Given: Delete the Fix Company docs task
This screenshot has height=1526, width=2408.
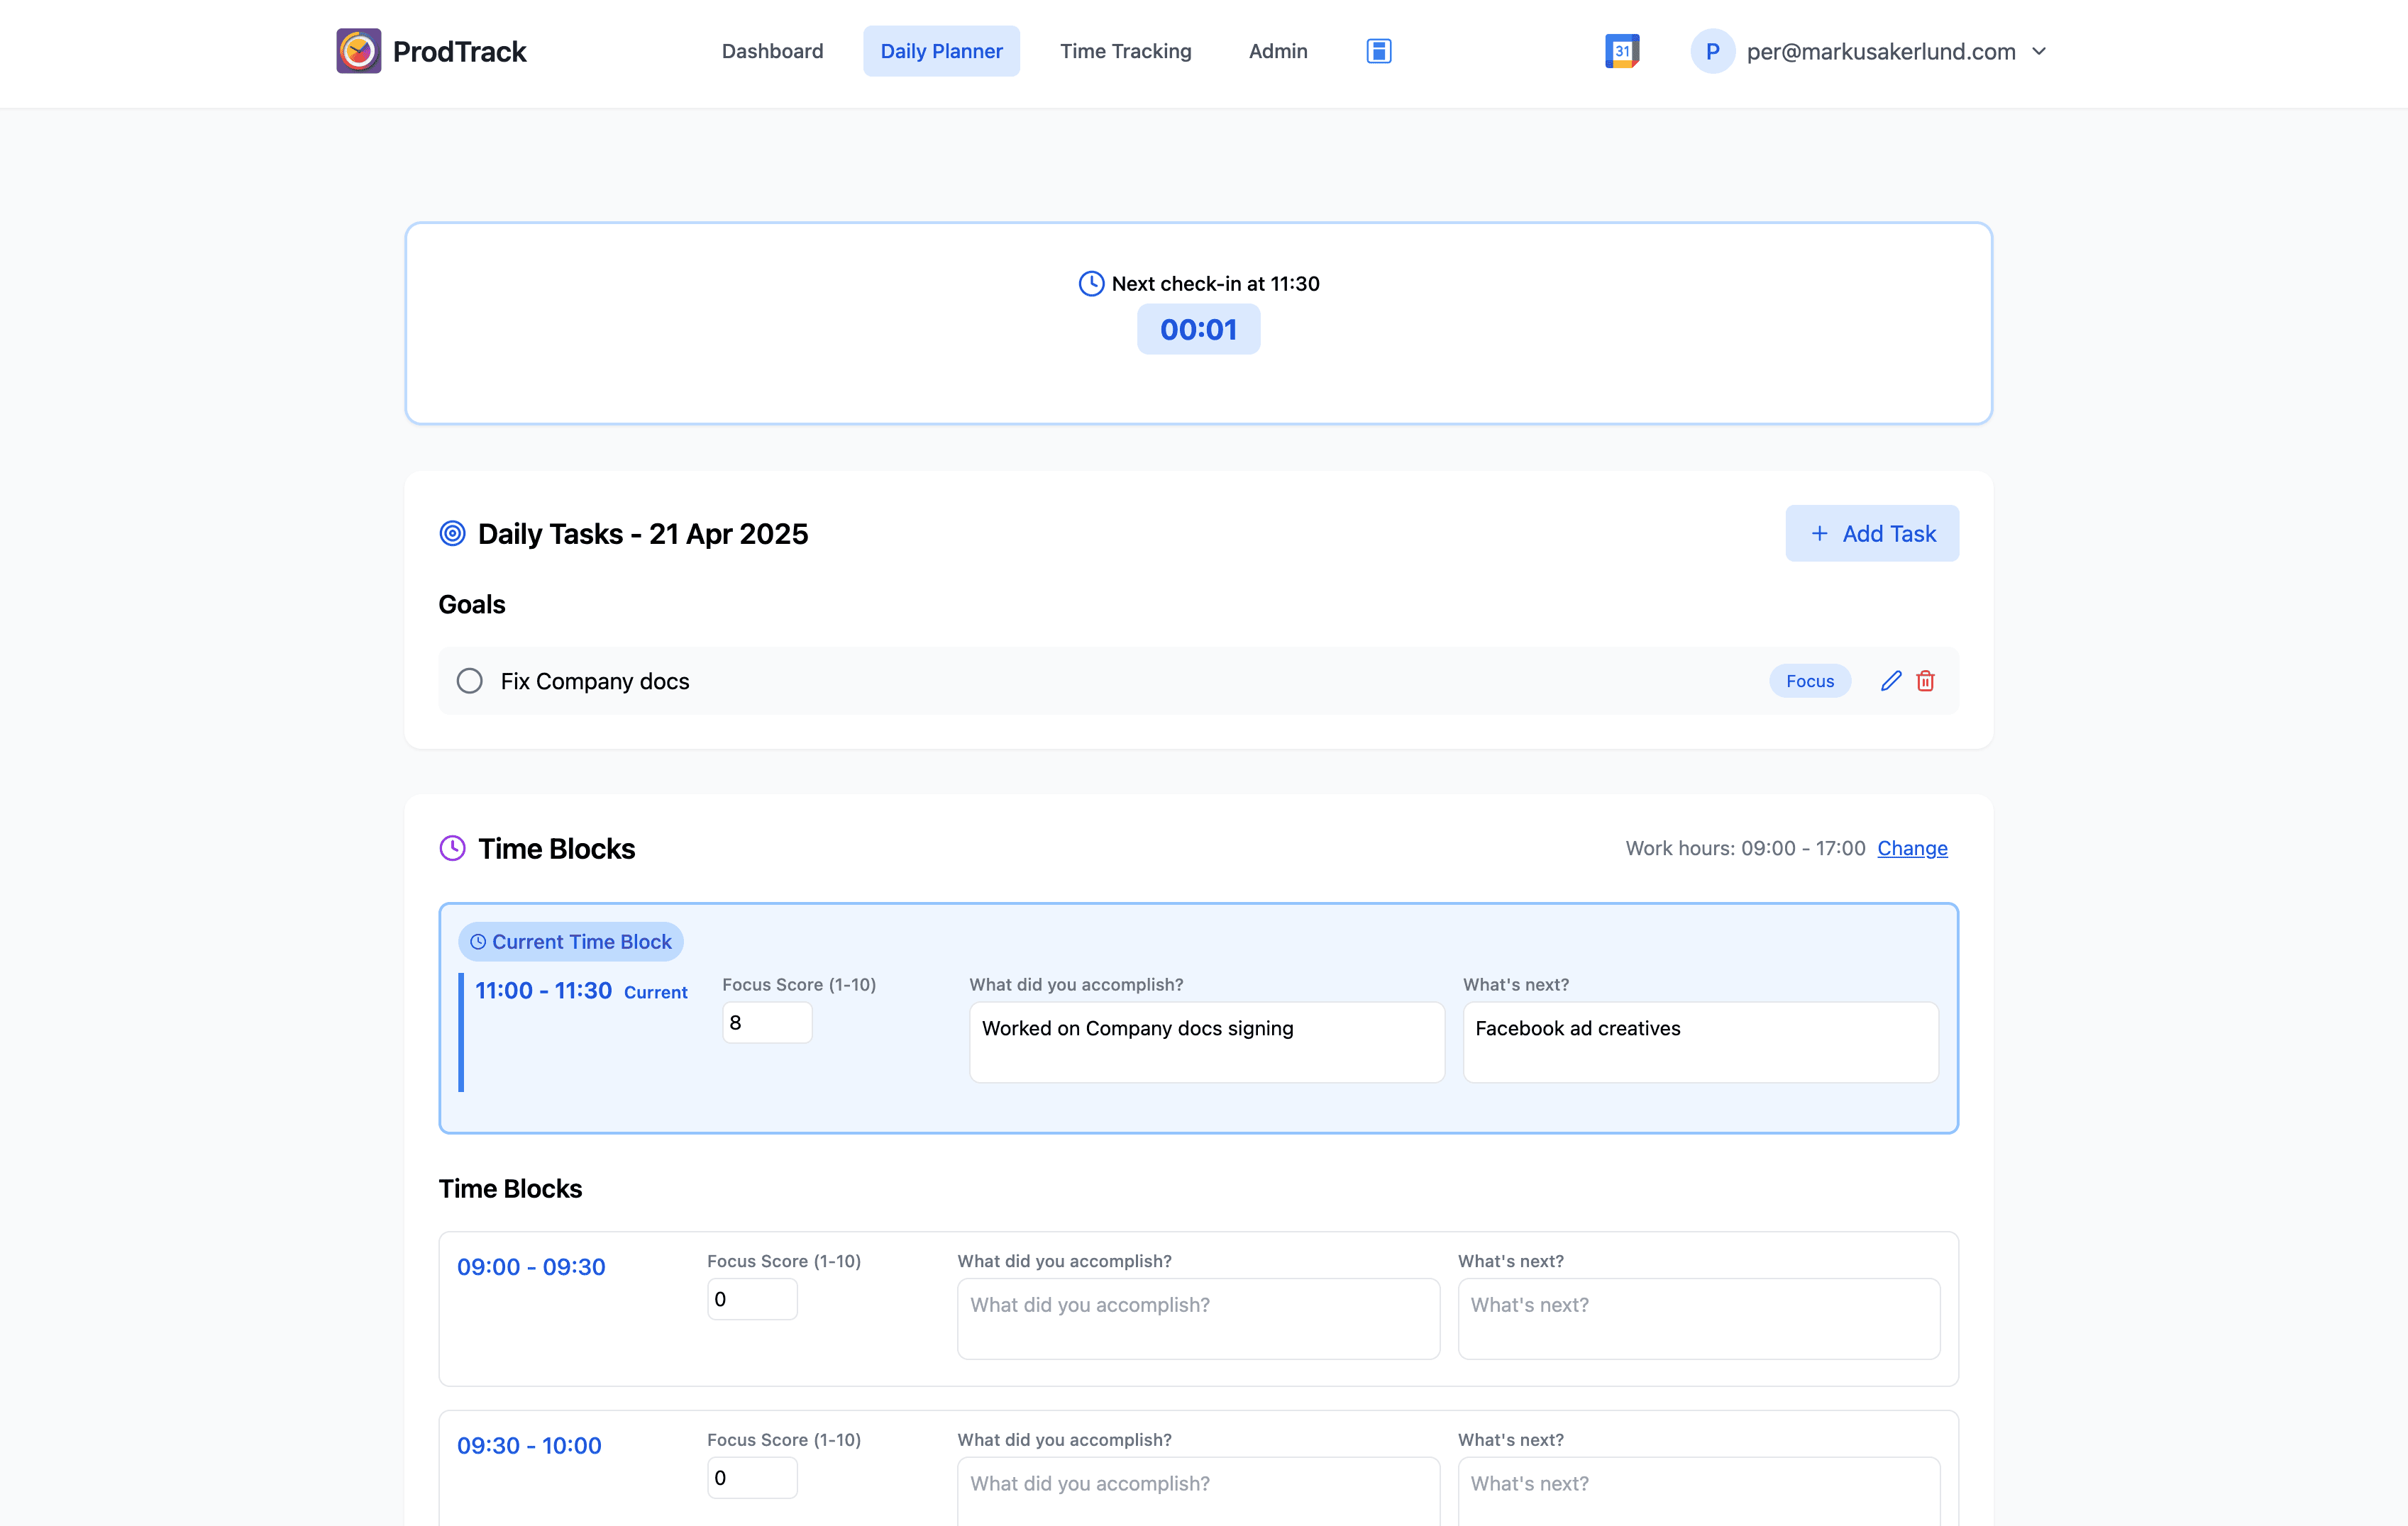Looking at the screenshot, I should 1925,681.
